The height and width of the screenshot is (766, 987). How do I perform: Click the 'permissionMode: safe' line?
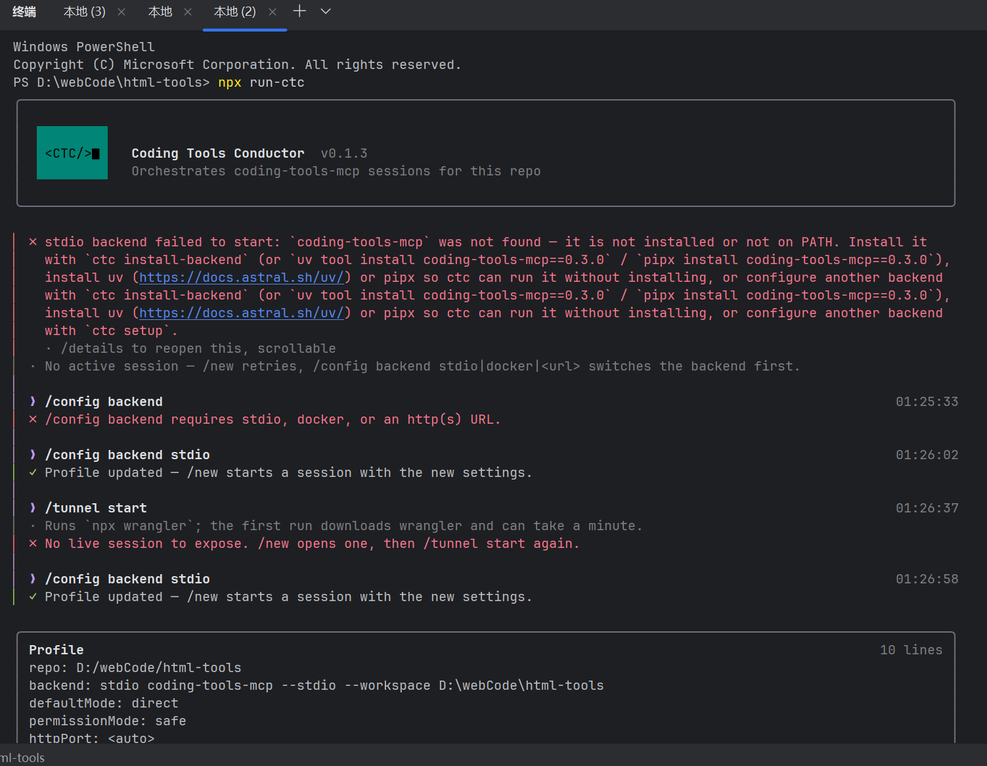(x=108, y=721)
